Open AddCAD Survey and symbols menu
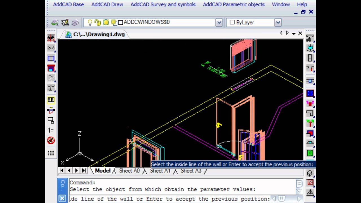Image resolution: width=361 pixels, height=203 pixels. pos(163,5)
